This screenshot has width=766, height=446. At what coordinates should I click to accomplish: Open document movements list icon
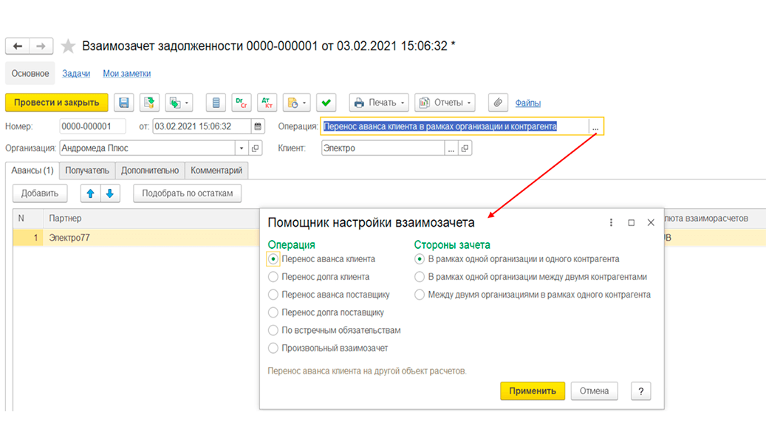[x=216, y=103]
